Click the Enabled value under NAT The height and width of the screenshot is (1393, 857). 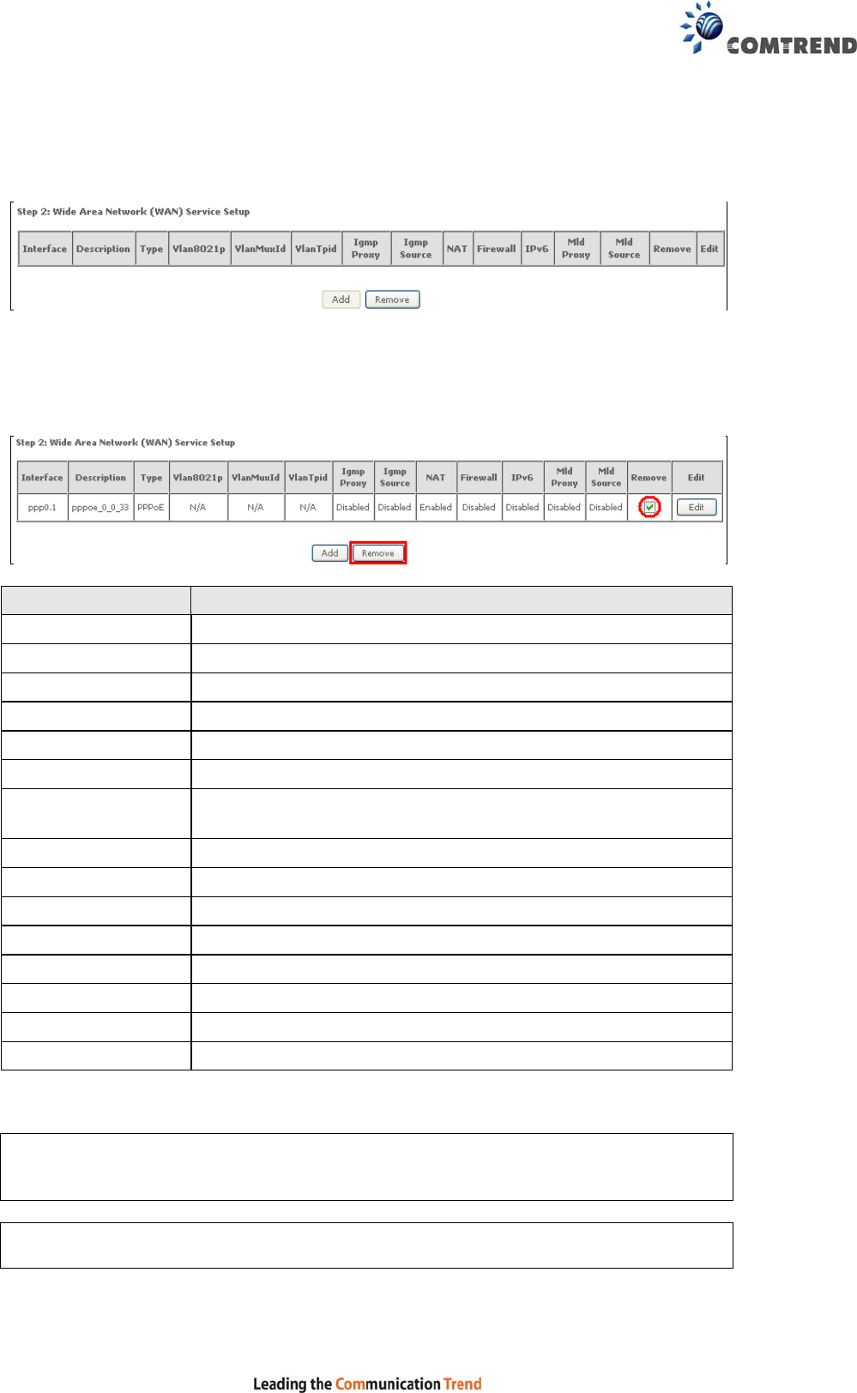coord(436,508)
